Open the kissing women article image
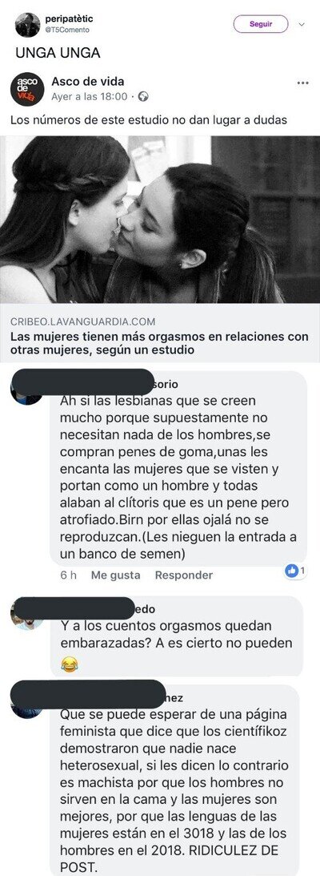Screen dimensions: 320x876 tap(160, 219)
